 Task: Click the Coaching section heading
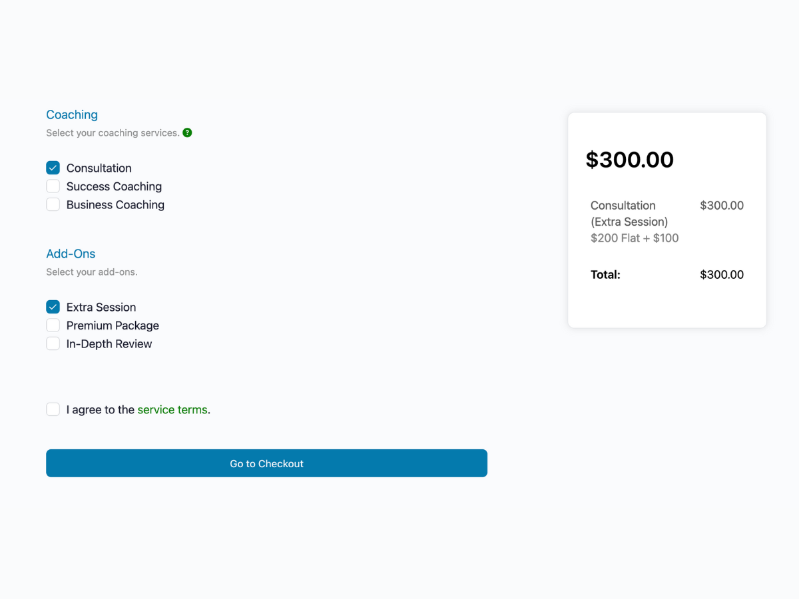point(71,114)
